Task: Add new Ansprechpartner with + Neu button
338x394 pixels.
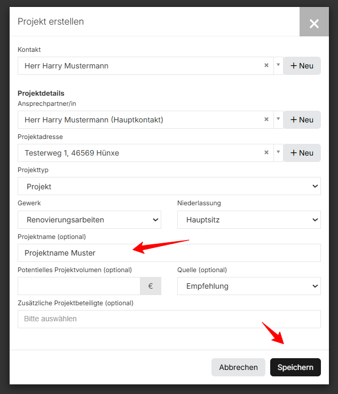Action: [302, 120]
